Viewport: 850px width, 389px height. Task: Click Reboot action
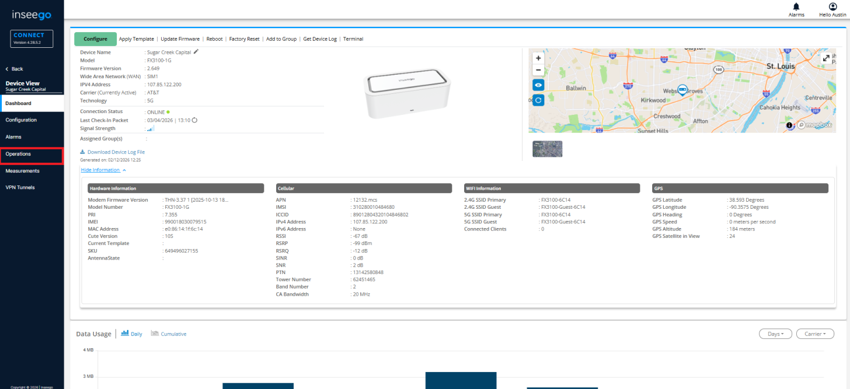pos(214,39)
